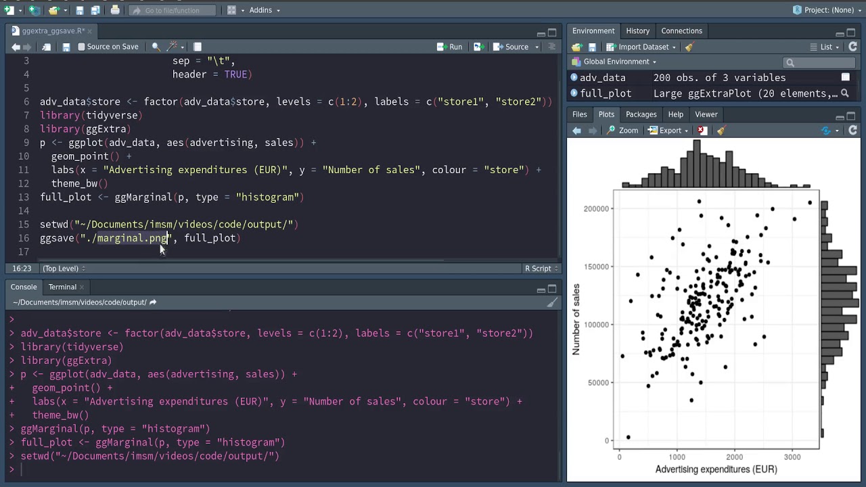This screenshot has width=866, height=487.
Task: Open Find/Replace magnifier in editor
Action: click(156, 47)
